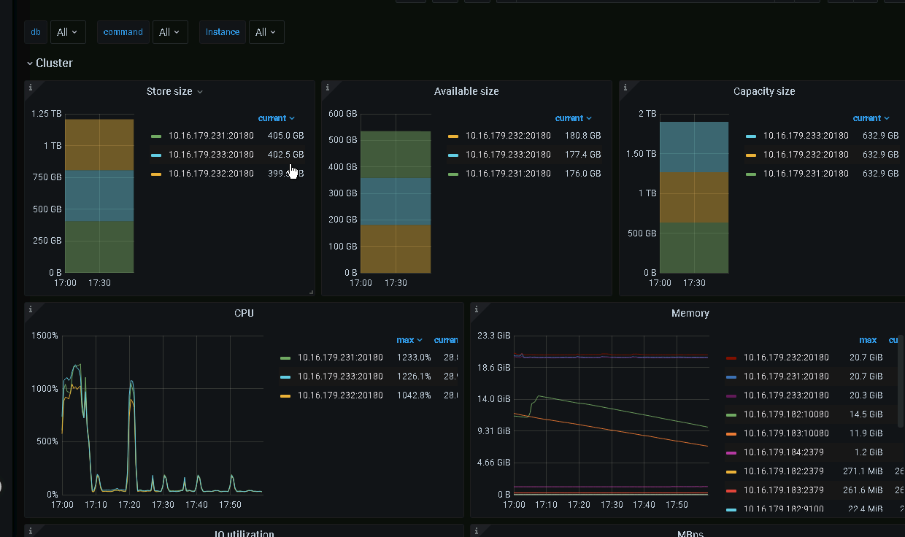Open info icon on IO utilization panel
The width and height of the screenshot is (905, 537).
pyautogui.click(x=30, y=530)
